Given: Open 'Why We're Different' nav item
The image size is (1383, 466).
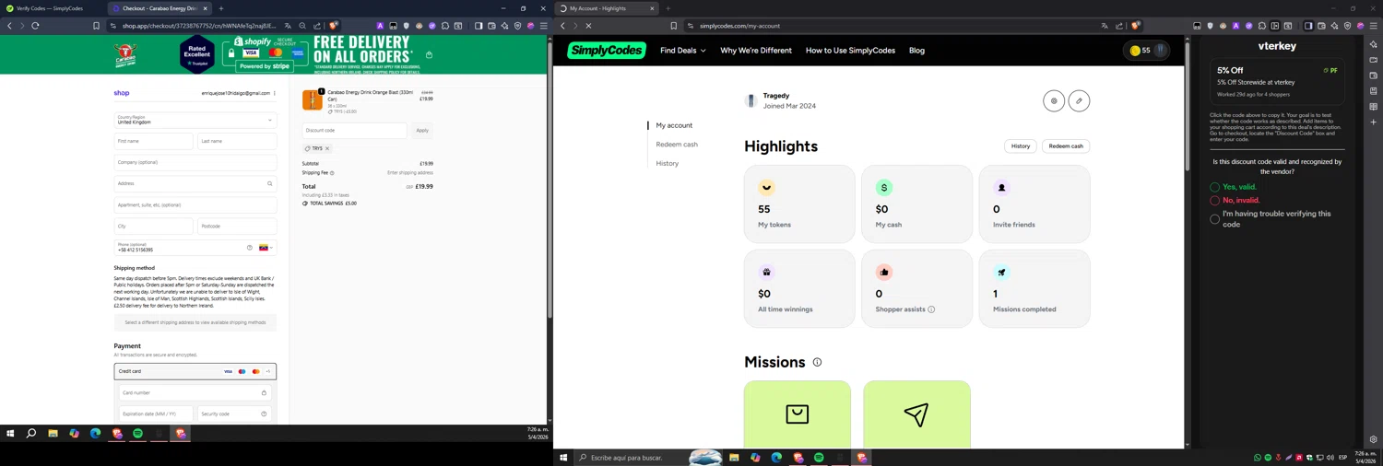Looking at the screenshot, I should [756, 51].
